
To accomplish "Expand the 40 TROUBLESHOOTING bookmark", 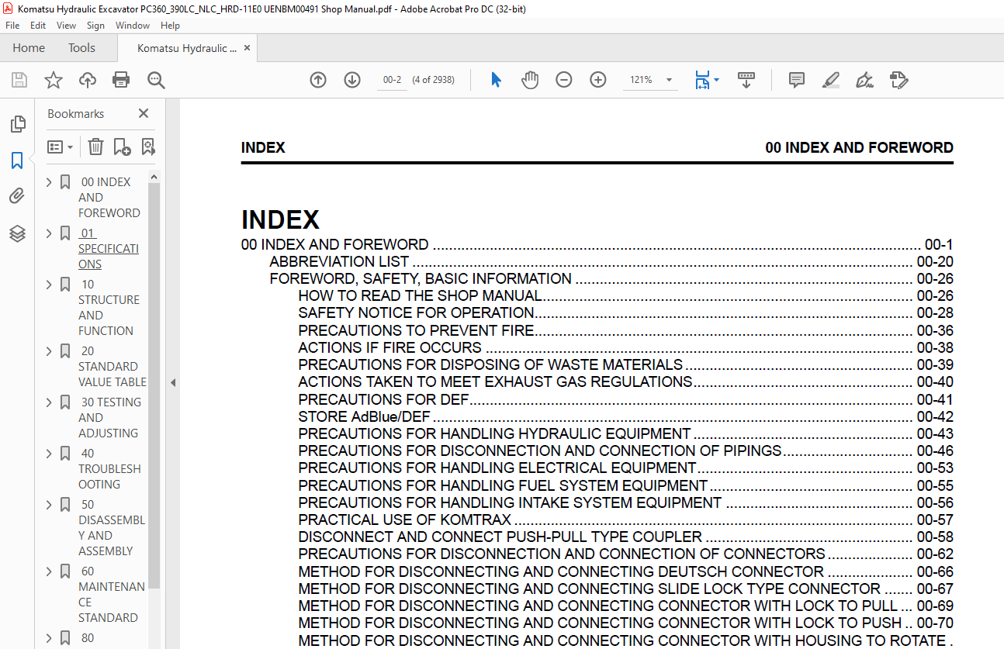I will coord(50,454).
